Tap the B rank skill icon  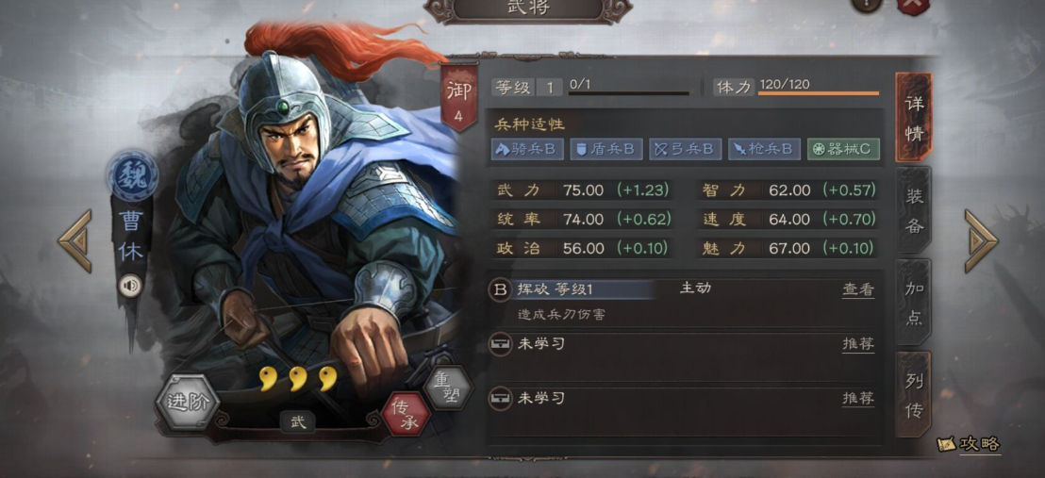point(500,290)
